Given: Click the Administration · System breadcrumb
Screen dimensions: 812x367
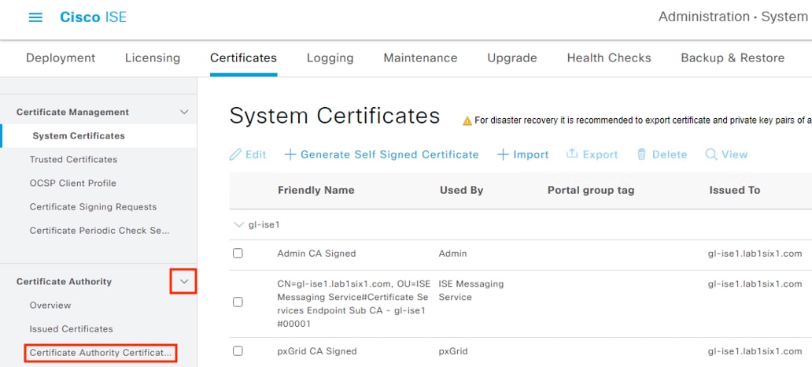Looking at the screenshot, I should tap(733, 17).
